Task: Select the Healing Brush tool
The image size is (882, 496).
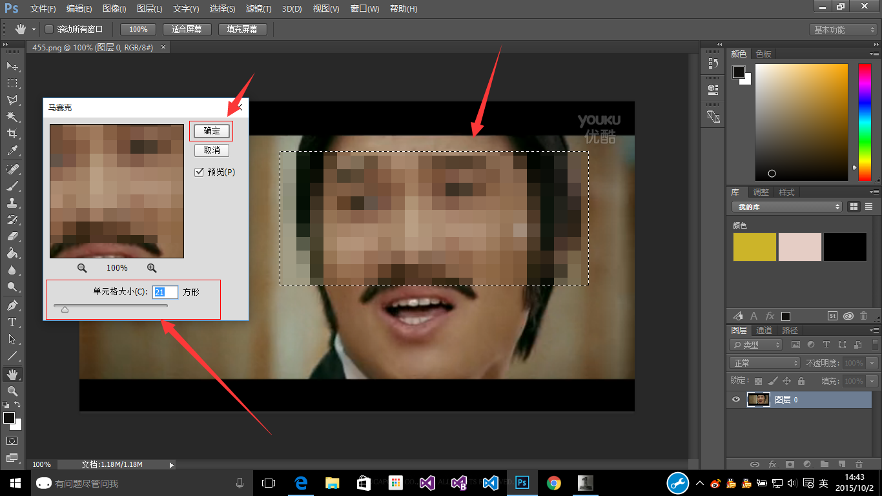Action: point(12,169)
